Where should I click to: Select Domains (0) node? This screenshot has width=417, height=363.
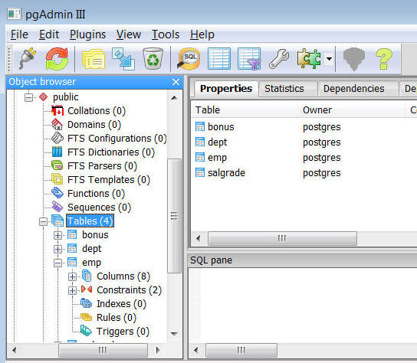click(x=94, y=125)
